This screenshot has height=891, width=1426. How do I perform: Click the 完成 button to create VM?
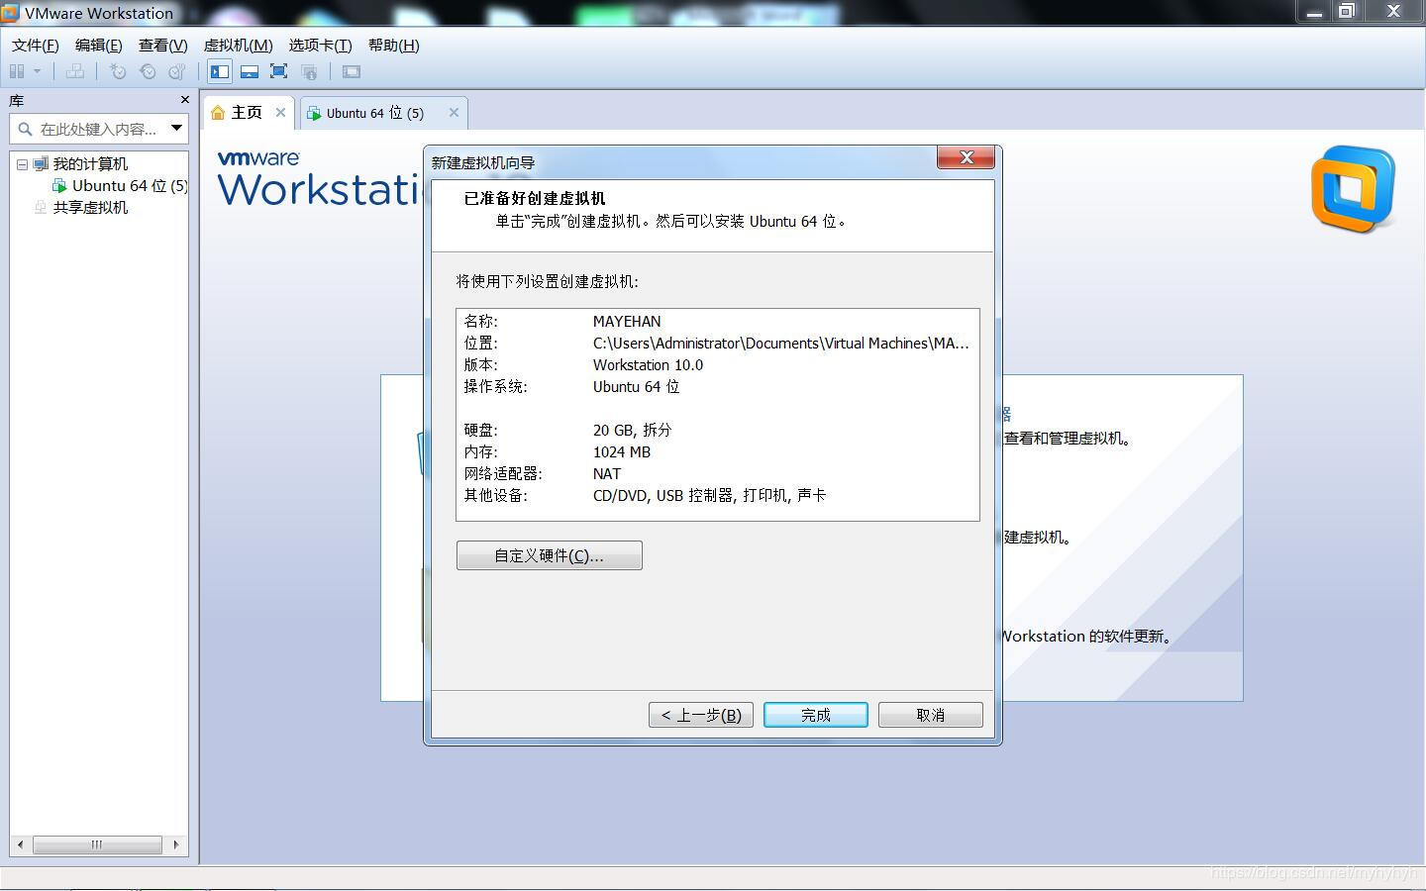click(x=815, y=714)
